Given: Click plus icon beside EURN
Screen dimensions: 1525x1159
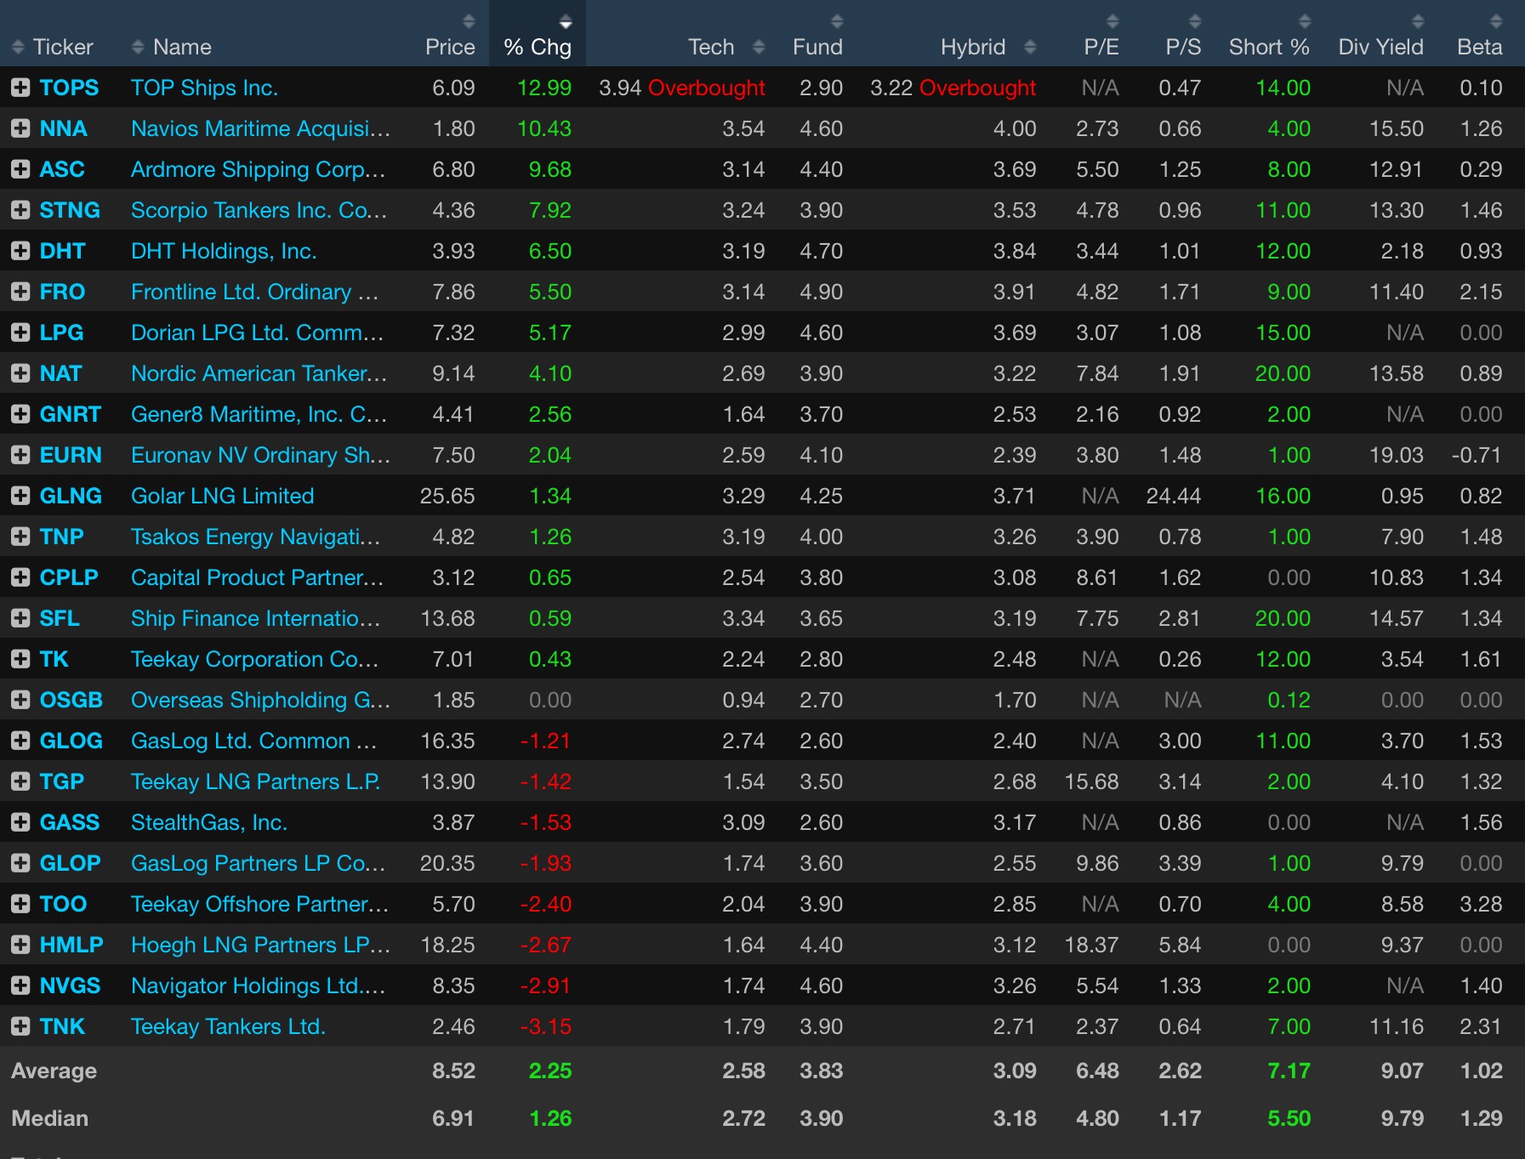Looking at the screenshot, I should (20, 455).
